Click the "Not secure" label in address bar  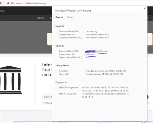[17, 3]
